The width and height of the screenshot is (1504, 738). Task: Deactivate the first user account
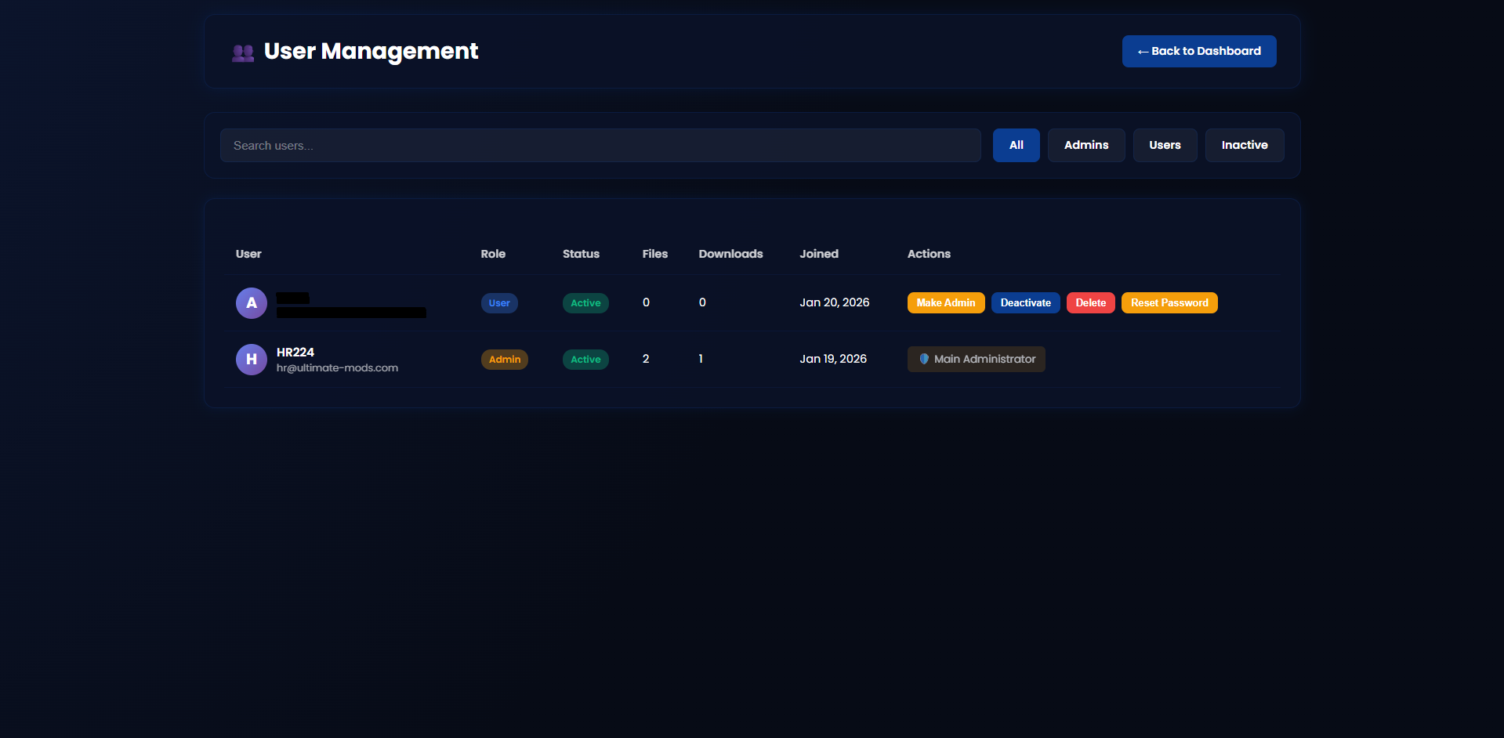pyautogui.click(x=1025, y=303)
